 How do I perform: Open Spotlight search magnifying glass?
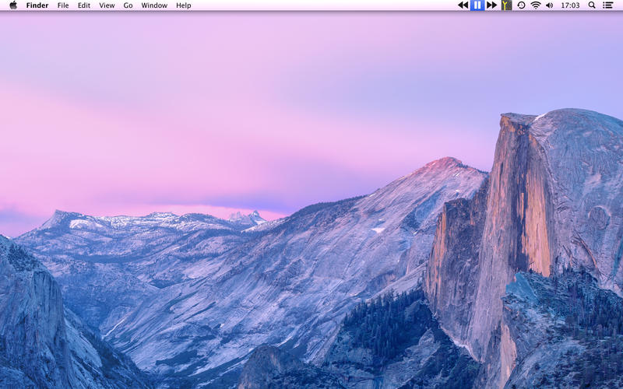(x=592, y=5)
